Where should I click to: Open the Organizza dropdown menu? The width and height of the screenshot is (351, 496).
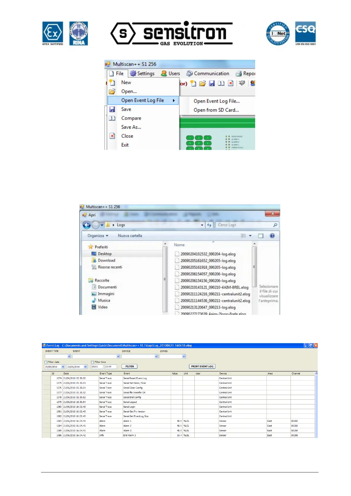point(98,236)
